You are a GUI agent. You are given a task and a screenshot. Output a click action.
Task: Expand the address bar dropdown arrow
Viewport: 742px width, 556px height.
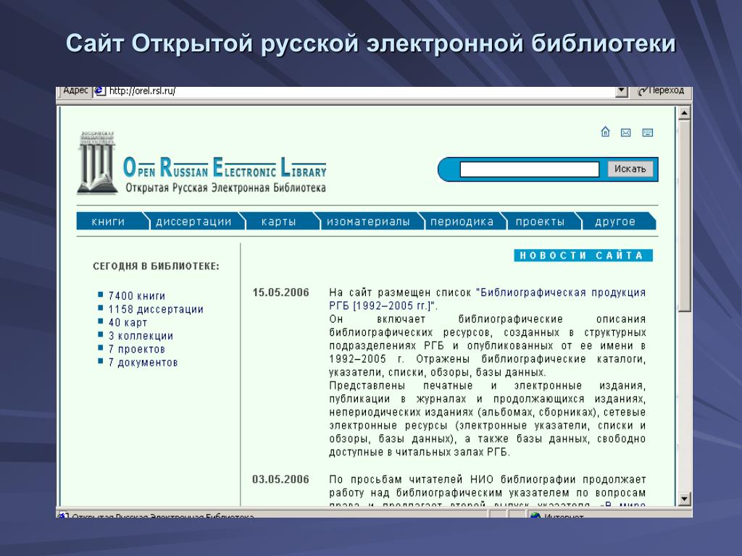point(622,90)
